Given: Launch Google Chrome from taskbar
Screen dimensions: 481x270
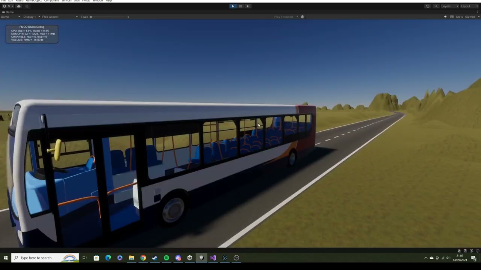Looking at the screenshot, I should (143, 258).
